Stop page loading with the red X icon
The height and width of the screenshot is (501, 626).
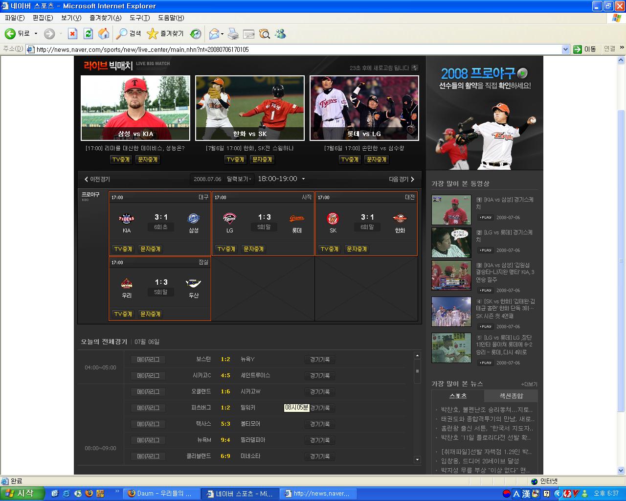72,34
